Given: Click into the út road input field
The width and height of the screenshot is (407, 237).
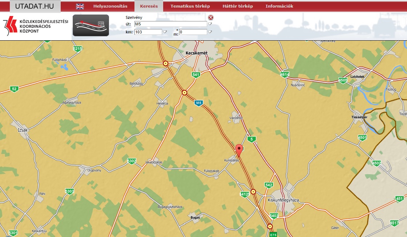Looking at the screenshot, I should pos(170,24).
